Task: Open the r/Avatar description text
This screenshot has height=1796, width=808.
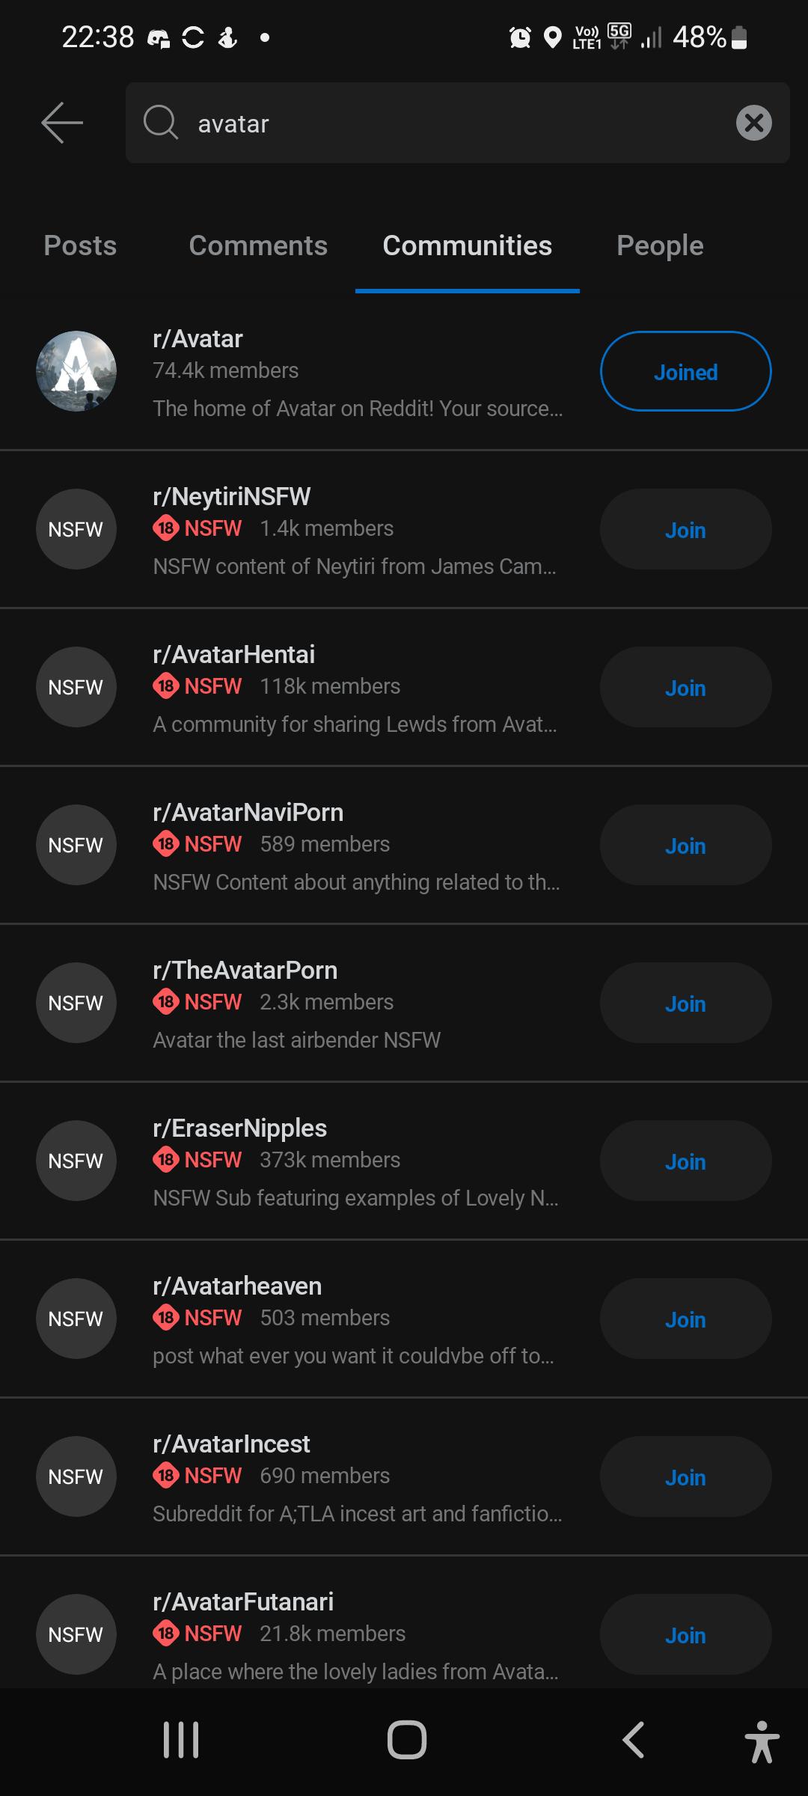Action: point(358,409)
